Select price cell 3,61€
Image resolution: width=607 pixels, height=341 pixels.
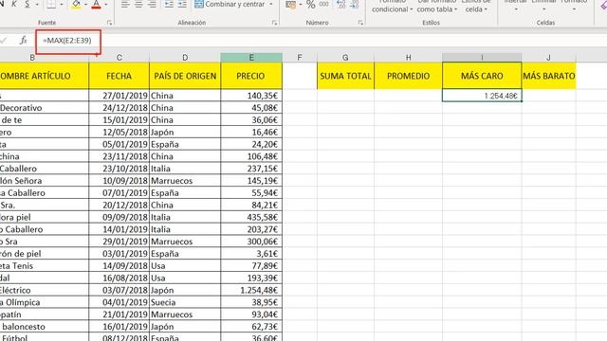[x=251, y=254]
